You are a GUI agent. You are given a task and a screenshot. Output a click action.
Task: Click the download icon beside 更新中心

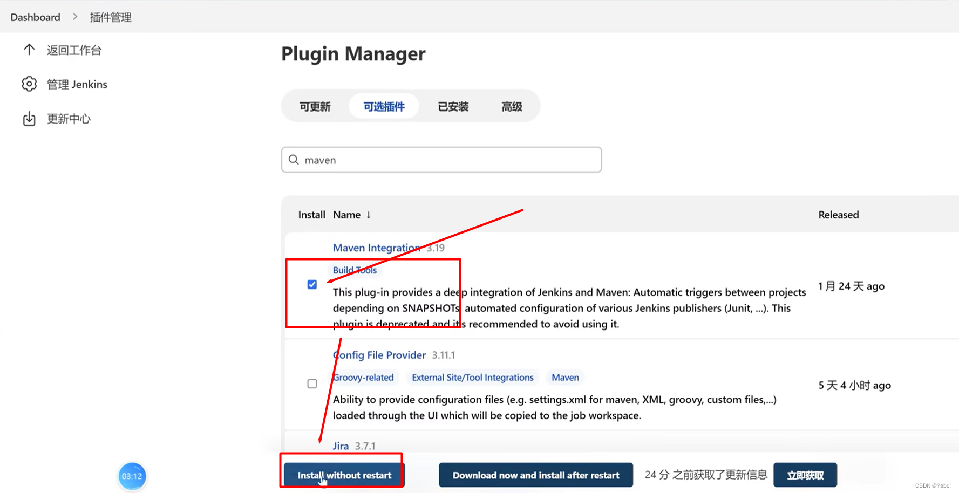[29, 119]
